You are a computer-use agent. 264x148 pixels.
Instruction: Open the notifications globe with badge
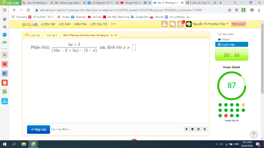(x=181, y=24)
